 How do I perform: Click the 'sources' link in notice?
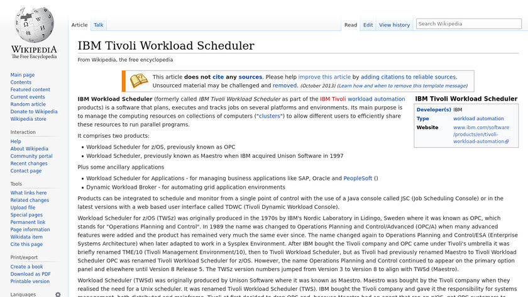pyautogui.click(x=250, y=77)
